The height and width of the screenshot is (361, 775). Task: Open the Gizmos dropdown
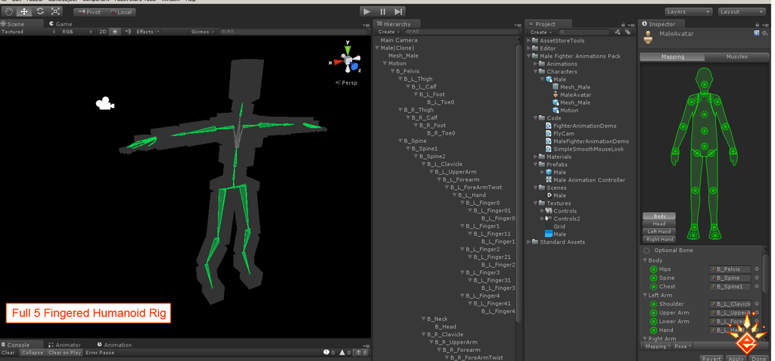203,32
